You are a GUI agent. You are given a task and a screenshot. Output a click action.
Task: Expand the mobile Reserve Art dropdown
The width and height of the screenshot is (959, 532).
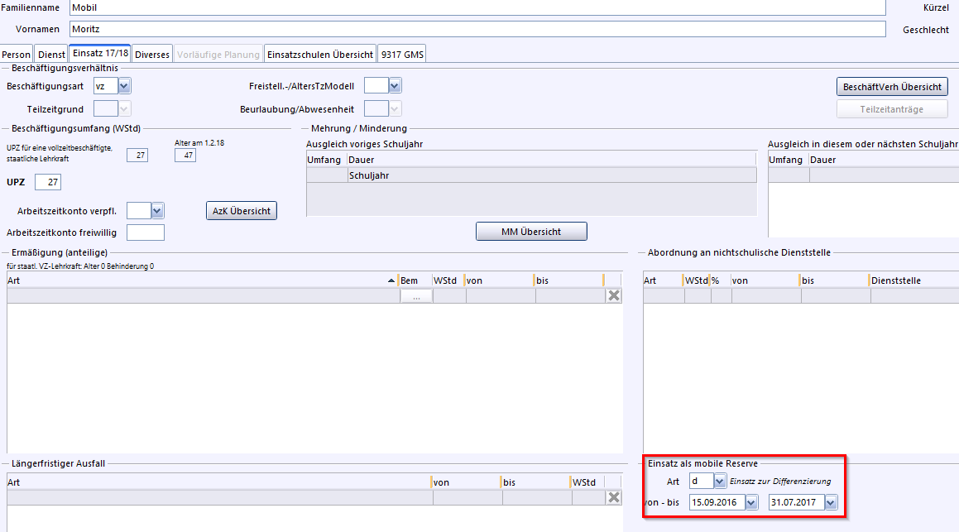(x=719, y=482)
